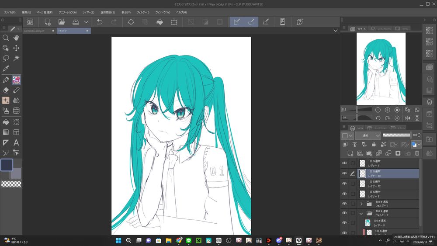Open Clip Studio launcher icon in command bar
This screenshot has height=246, width=437.
[30, 22]
